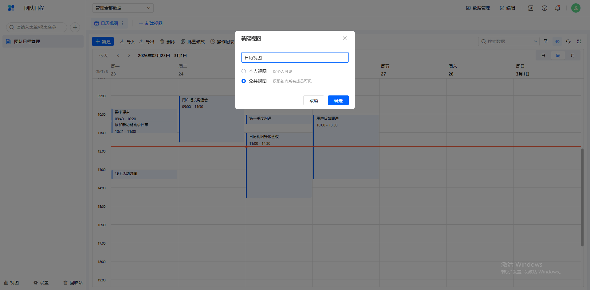Open the help question mark icon
590x290 pixels.
544,8
